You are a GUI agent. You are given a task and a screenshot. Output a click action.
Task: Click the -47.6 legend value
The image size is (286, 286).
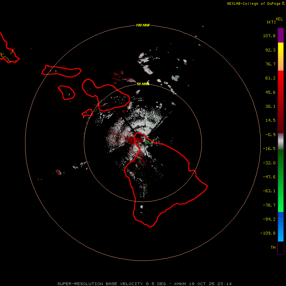coord(269,177)
